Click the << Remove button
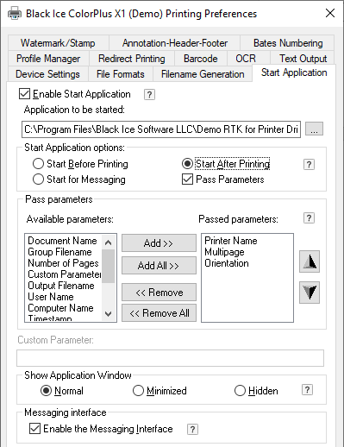Viewport: 344px width, 447px height. pyautogui.click(x=159, y=293)
